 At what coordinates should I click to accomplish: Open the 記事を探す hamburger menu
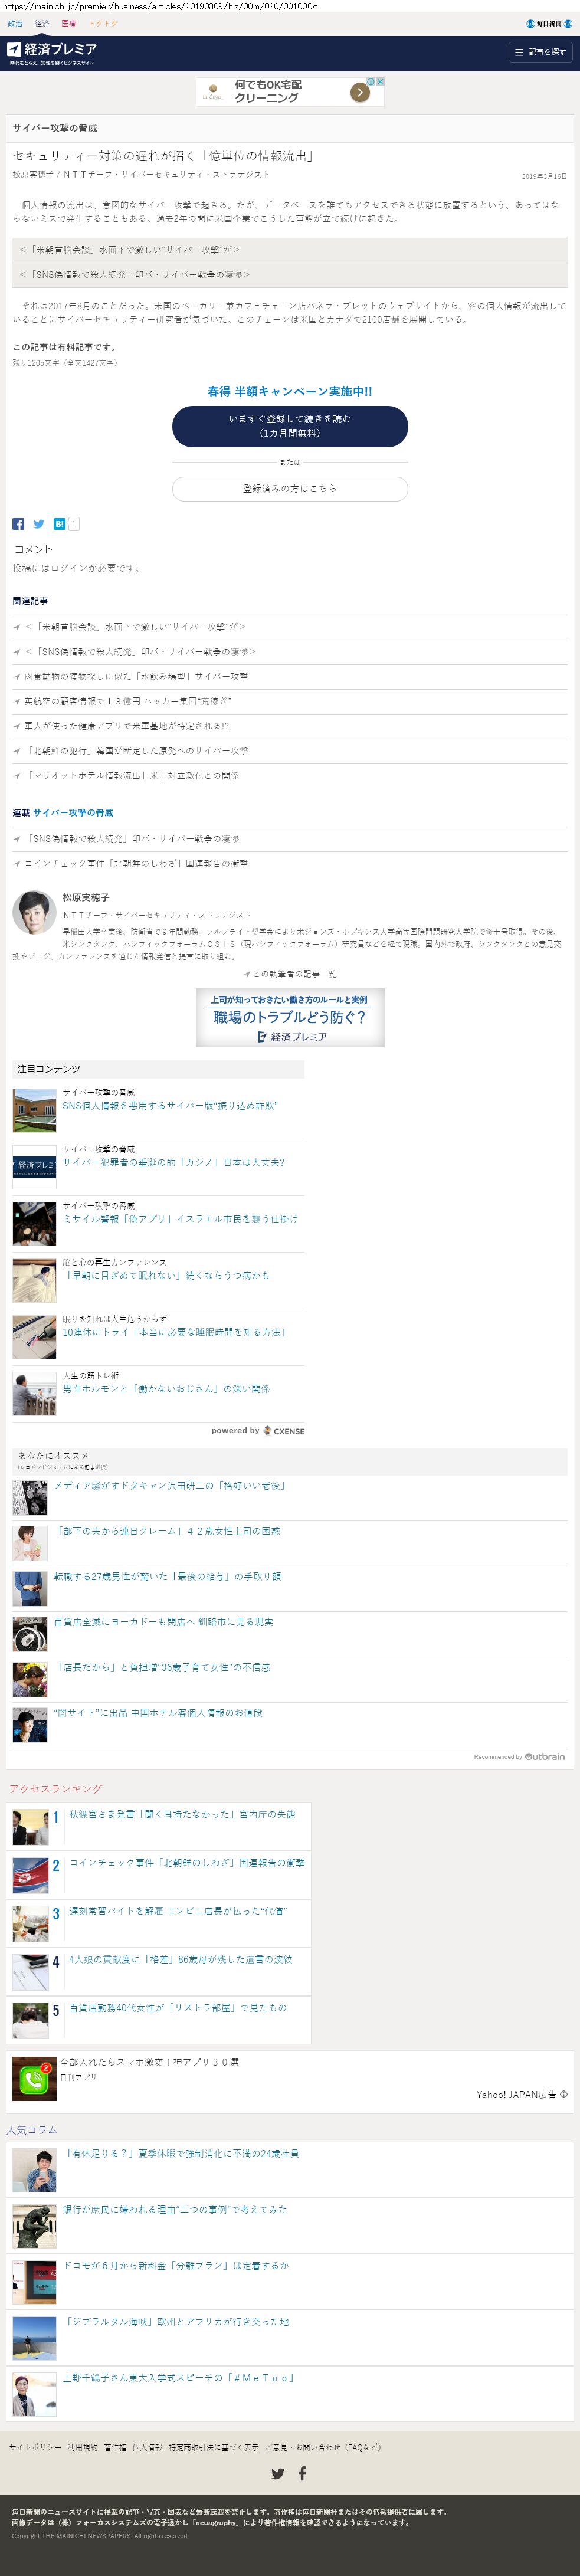(x=540, y=52)
